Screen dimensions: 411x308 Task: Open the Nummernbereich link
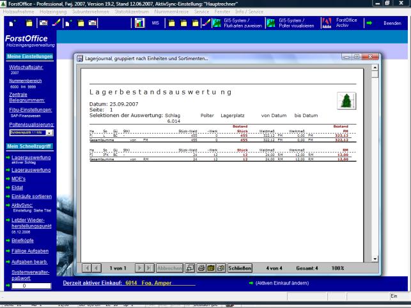click(x=26, y=81)
